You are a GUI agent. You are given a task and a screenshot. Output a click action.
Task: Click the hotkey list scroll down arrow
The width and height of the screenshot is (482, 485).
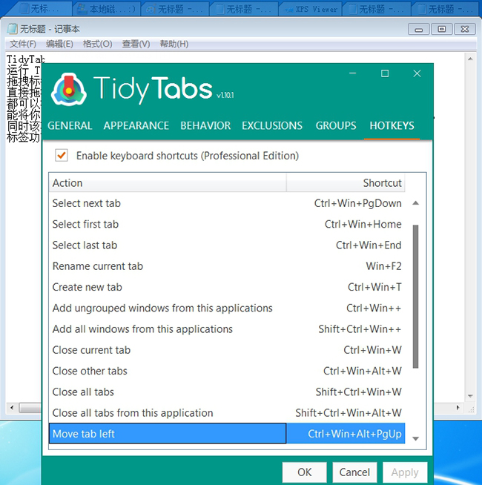pos(416,438)
